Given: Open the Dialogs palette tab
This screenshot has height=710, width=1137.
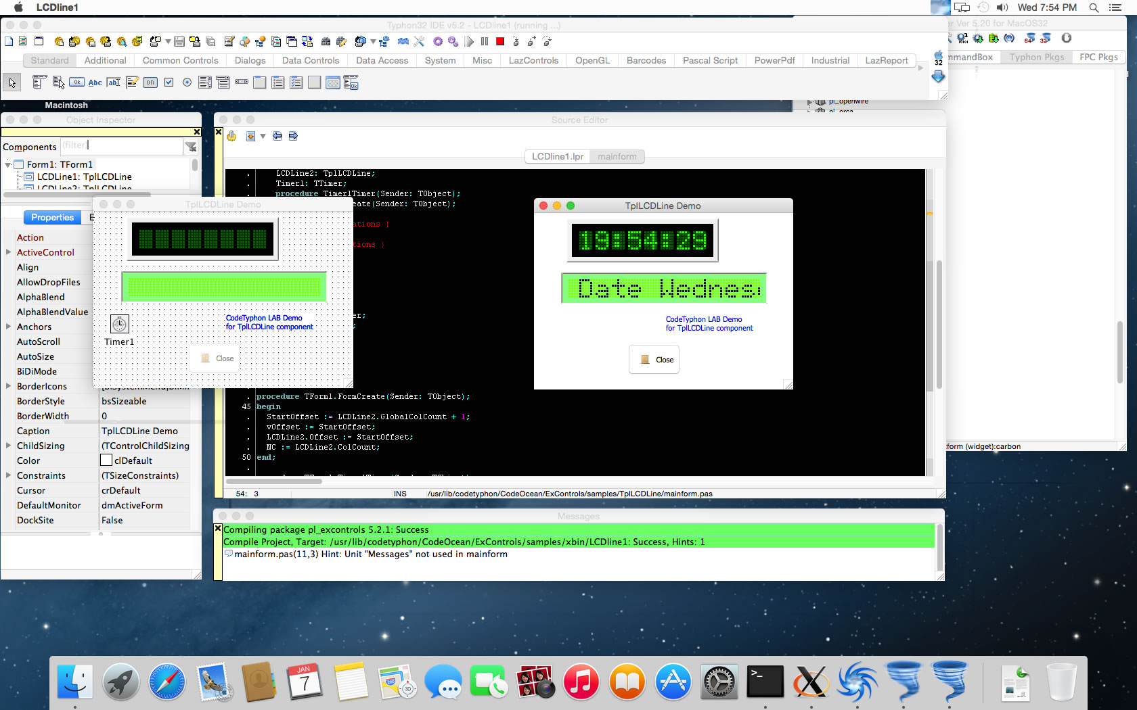Looking at the screenshot, I should [x=250, y=60].
